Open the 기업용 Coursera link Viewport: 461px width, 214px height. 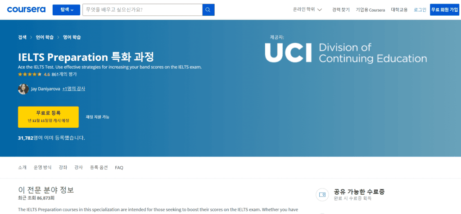click(370, 10)
